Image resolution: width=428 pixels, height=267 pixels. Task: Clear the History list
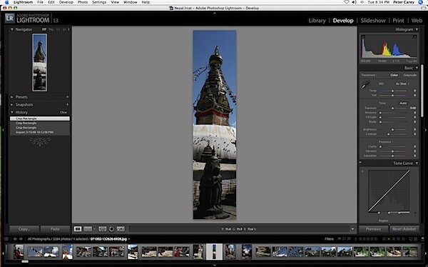point(63,112)
